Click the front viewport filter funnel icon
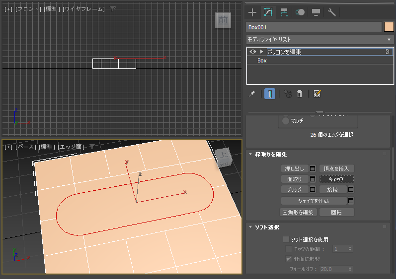 click(x=113, y=9)
